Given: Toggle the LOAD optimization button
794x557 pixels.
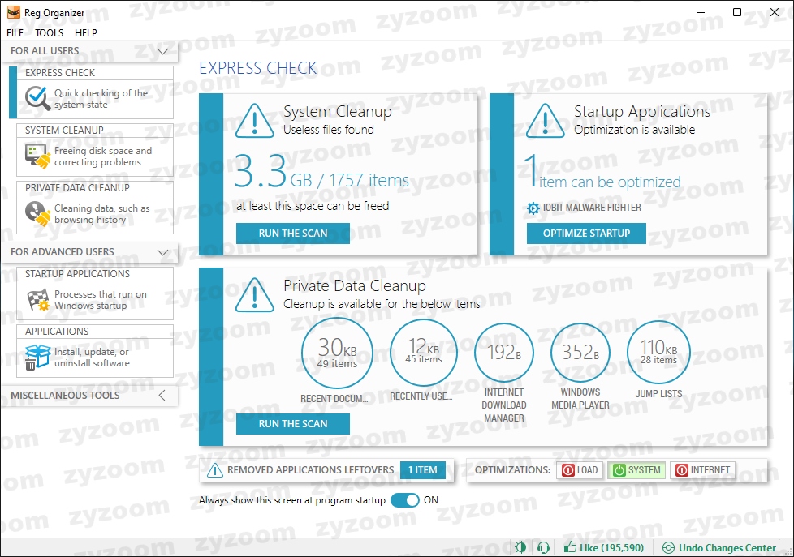Looking at the screenshot, I should coord(580,470).
